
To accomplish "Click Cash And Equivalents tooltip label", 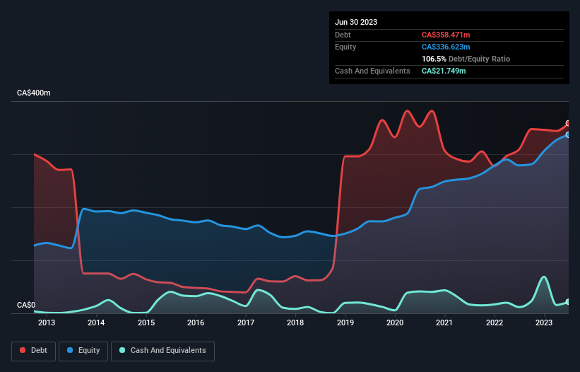I will click(372, 71).
